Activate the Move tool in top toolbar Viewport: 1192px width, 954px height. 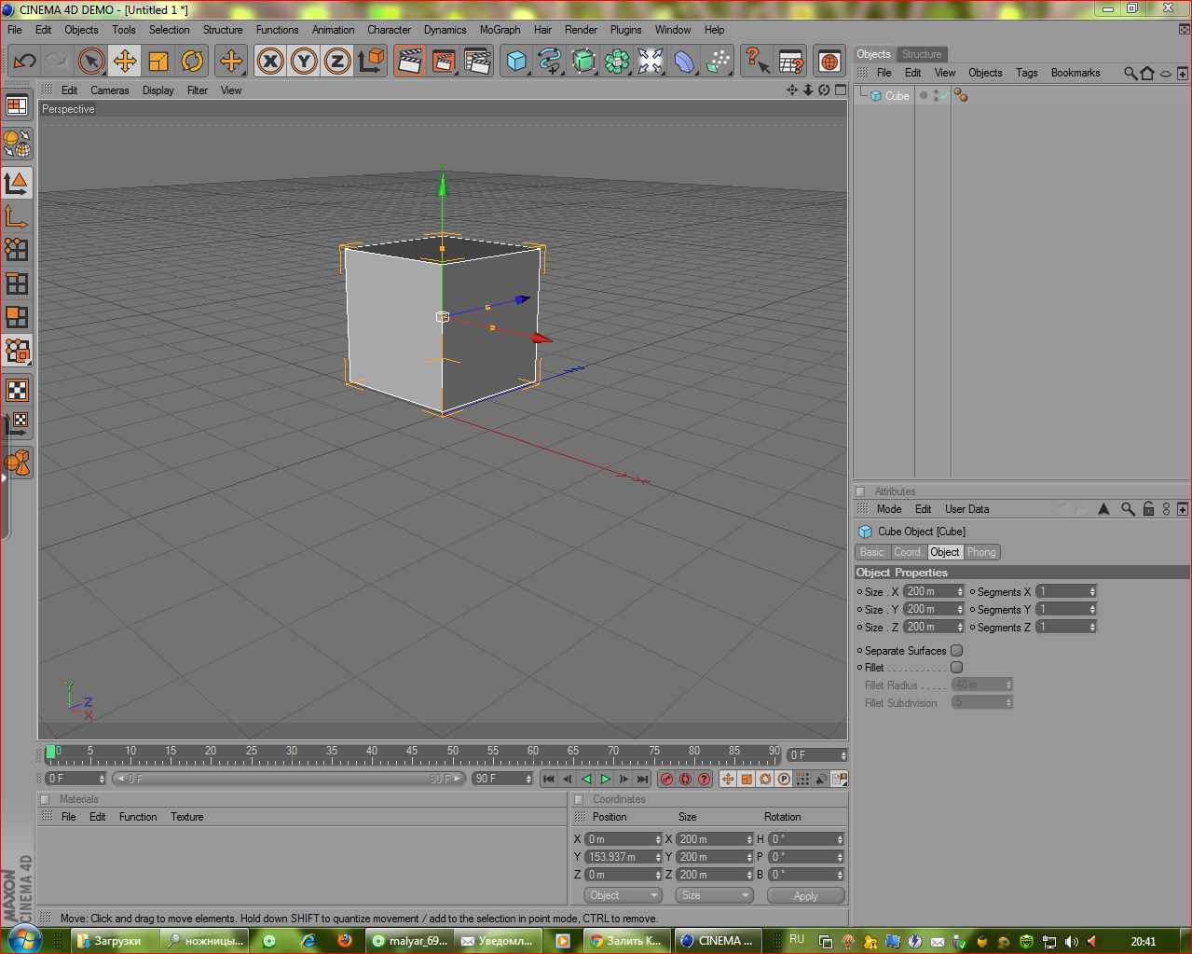coord(124,62)
